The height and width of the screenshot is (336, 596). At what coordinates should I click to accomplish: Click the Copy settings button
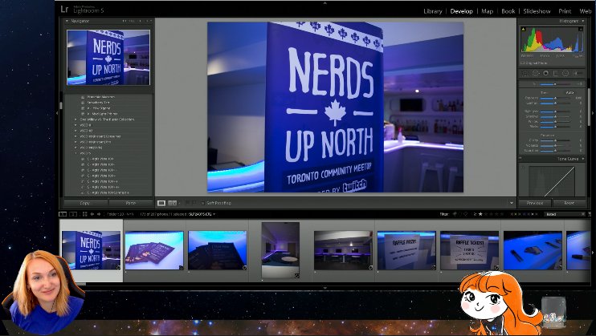pyautogui.click(x=85, y=203)
